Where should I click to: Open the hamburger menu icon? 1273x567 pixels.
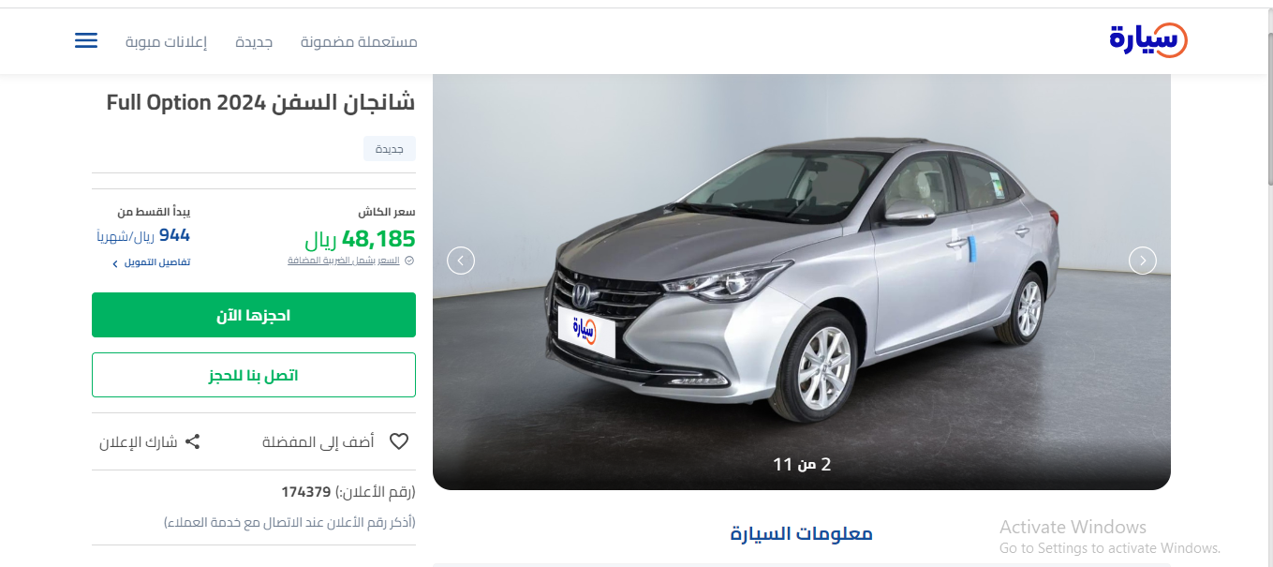[86, 41]
